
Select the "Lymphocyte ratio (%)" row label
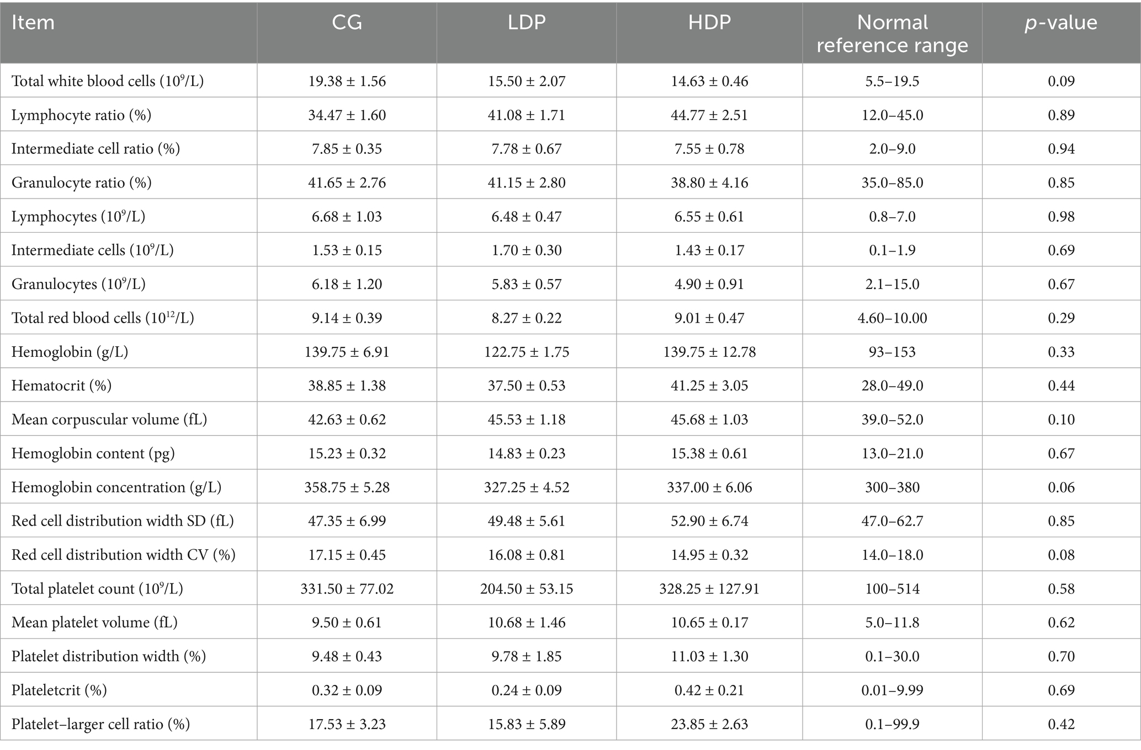click(81, 115)
